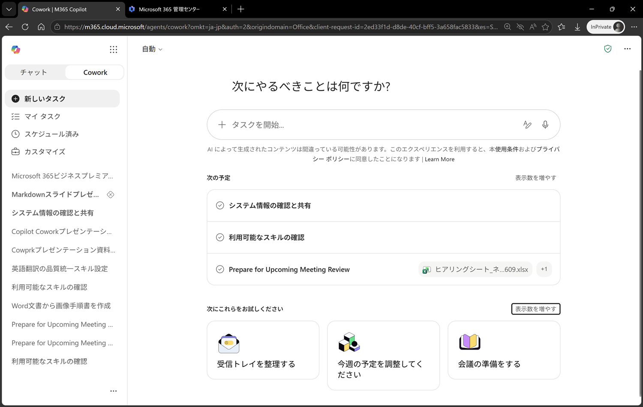Activate the microphone voice input

click(545, 125)
